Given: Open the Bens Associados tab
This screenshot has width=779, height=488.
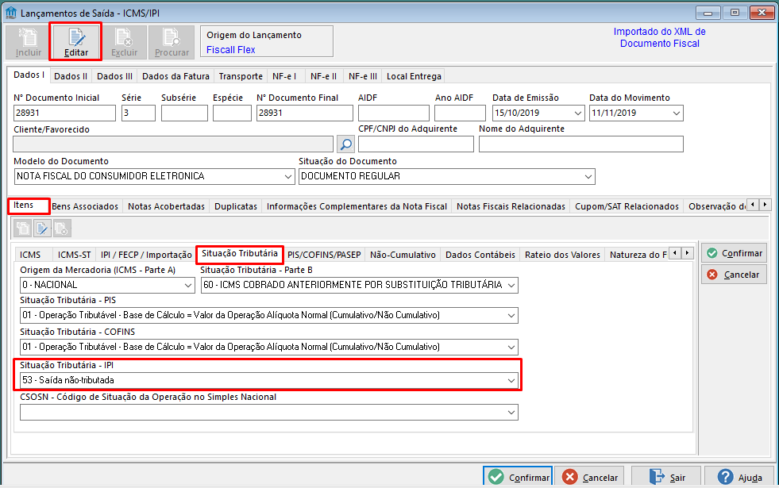Looking at the screenshot, I should click(x=85, y=206).
